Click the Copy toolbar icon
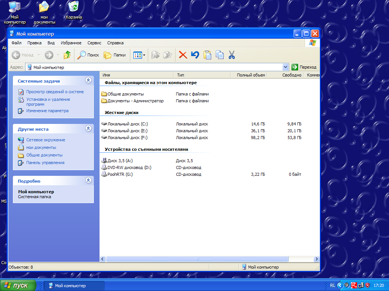Viewport: 389px width, 291px height. [x=220, y=55]
